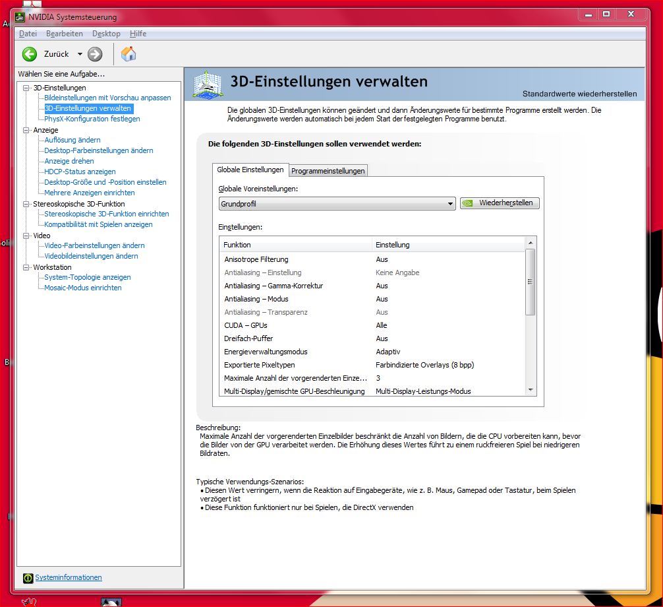The width and height of the screenshot is (663, 607).
Task: Select Anzeige drehen
Action: pos(69,161)
